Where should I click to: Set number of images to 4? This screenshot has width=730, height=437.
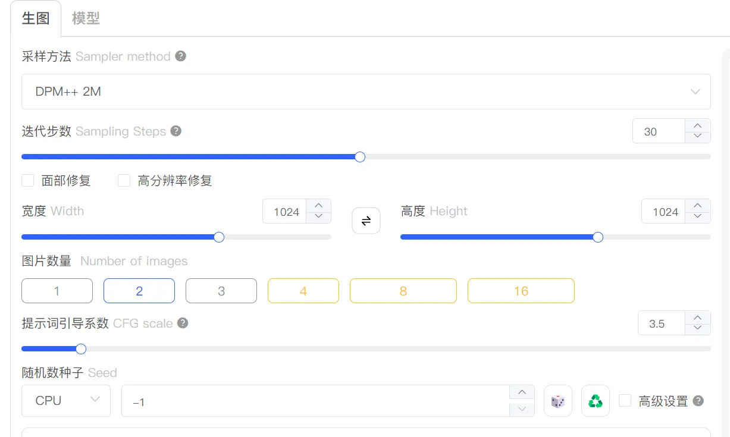[303, 291]
